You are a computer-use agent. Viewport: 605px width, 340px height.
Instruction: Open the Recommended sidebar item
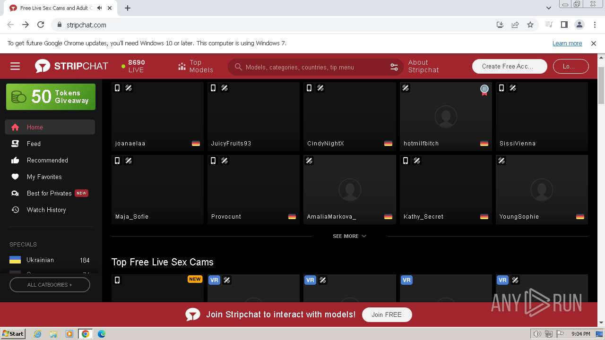[50, 160]
